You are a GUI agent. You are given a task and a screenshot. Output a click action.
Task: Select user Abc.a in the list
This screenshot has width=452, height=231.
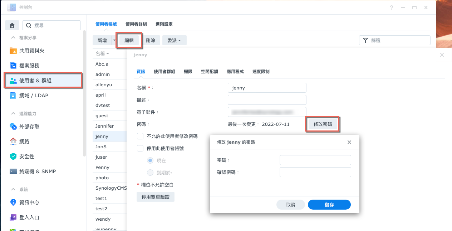pyautogui.click(x=109, y=64)
